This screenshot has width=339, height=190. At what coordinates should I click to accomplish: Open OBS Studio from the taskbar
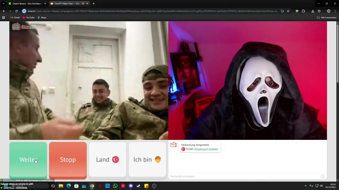154,186
